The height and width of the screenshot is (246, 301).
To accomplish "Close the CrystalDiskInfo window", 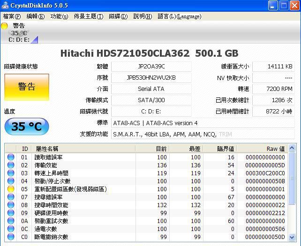I will pyautogui.click(x=294, y=6).
